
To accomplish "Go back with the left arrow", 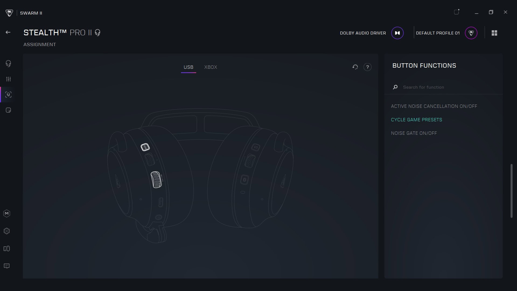I will tap(8, 32).
